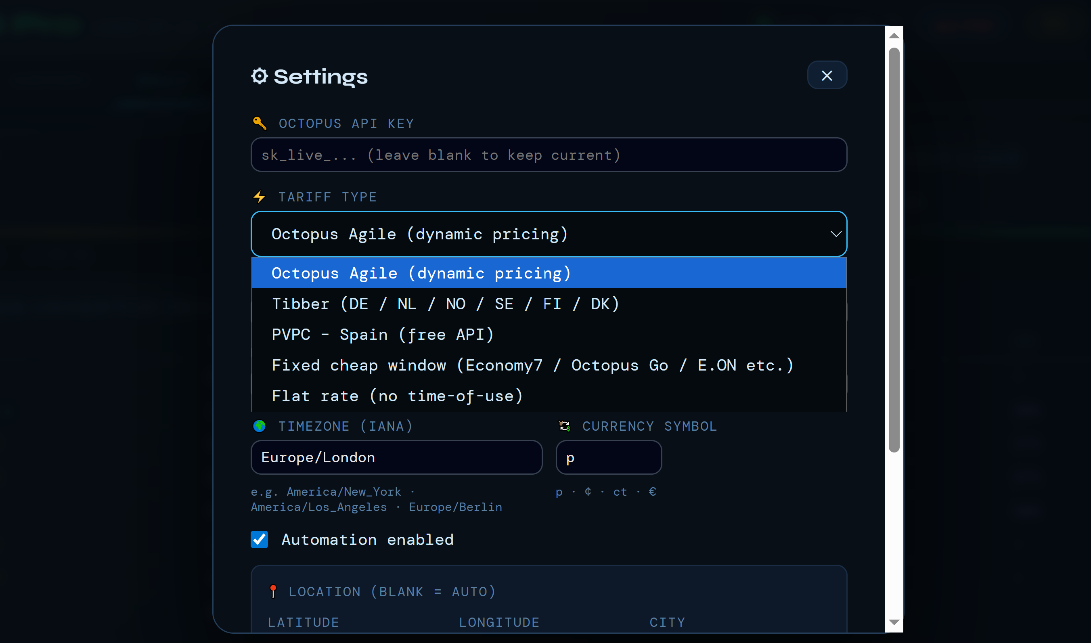Click the key icon beside Octopus API Key
Image resolution: width=1091 pixels, height=643 pixels.
[260, 124]
